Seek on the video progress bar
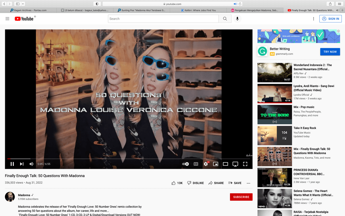This screenshot has width=345, height=216. coord(129,159)
